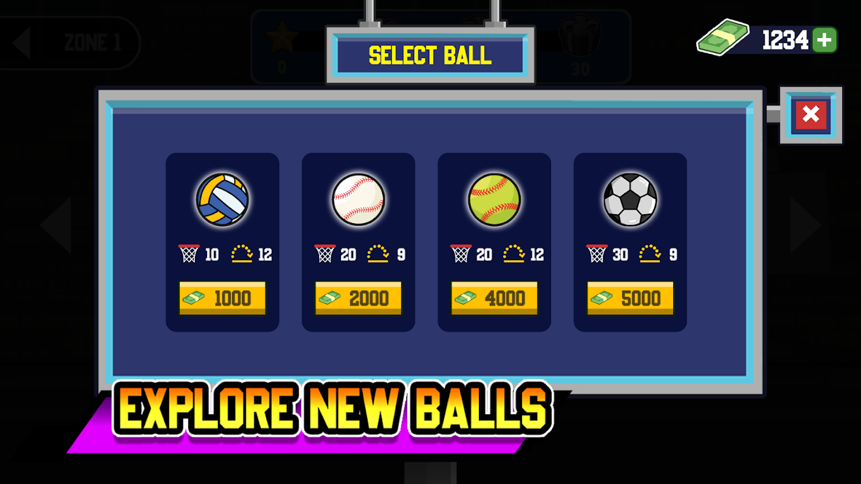Click the hoop icon under the volleyball
The height and width of the screenshot is (484, 861).
189,253
